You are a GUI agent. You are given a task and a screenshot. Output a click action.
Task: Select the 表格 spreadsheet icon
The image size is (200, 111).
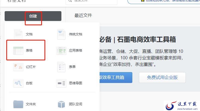[18, 51]
